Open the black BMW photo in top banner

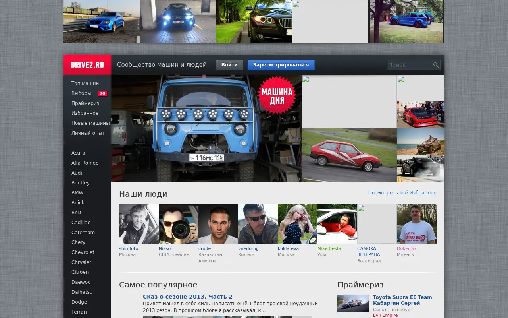254,21
